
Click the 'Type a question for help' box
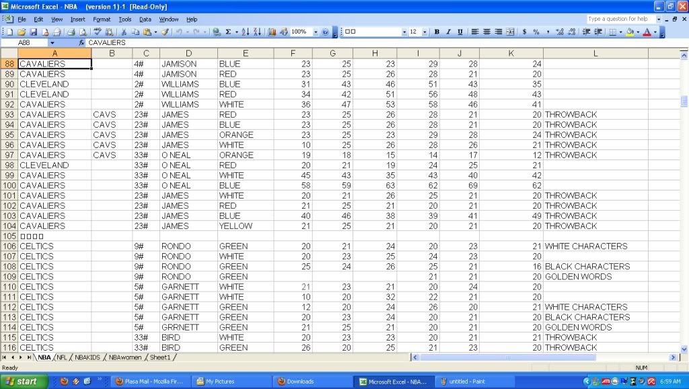tap(620, 19)
